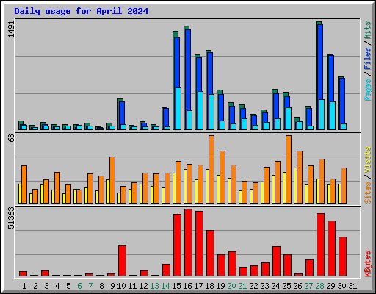Viewport: 376px width, 294px height.
Task: Select the blue 'Files' legend label
Action: click(x=368, y=59)
